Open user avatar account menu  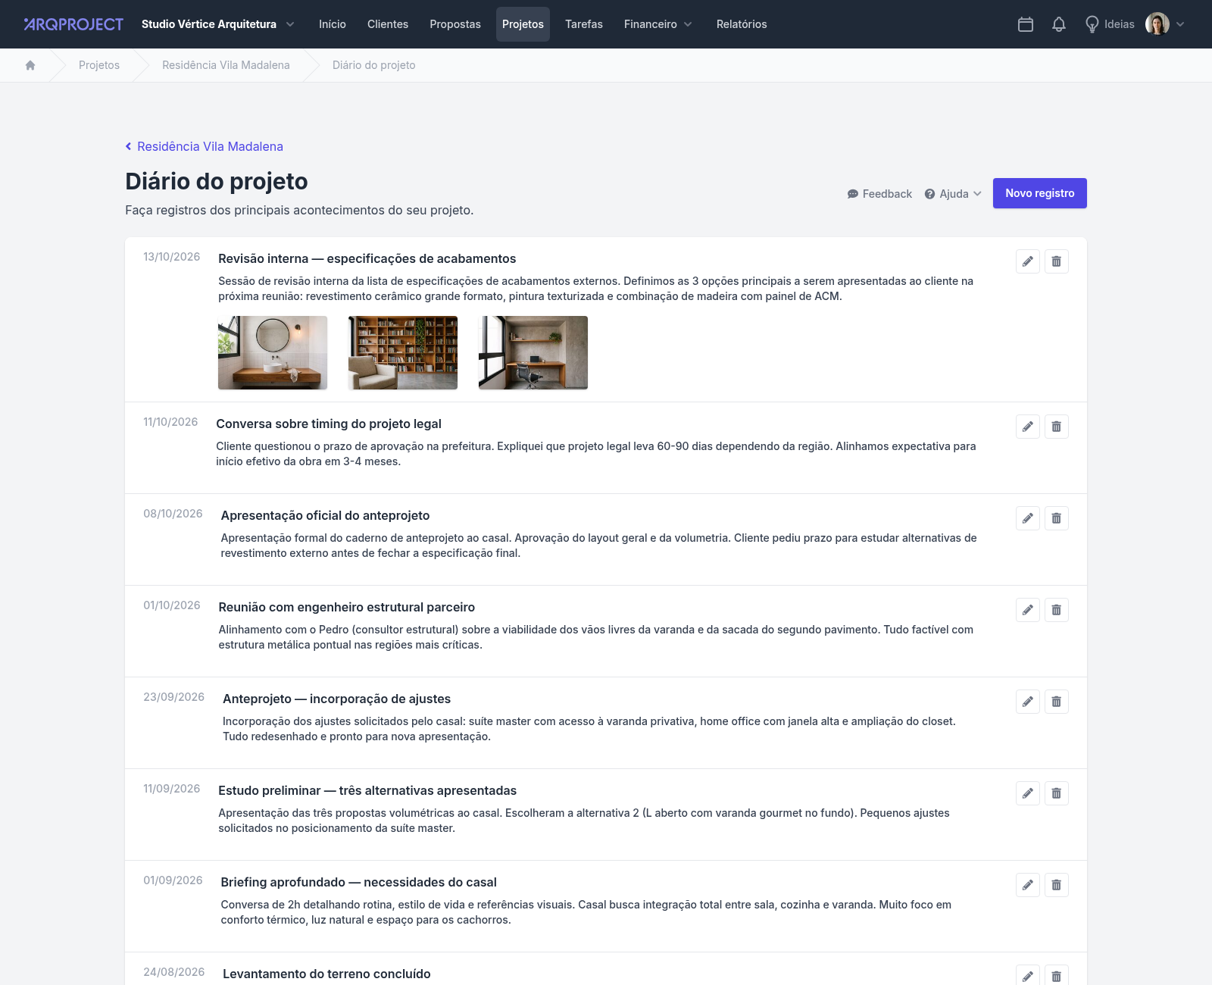tap(1165, 24)
